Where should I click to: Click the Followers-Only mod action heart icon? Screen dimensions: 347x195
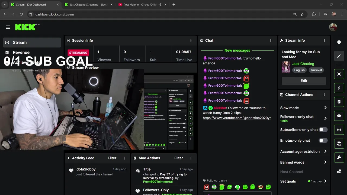137,191
